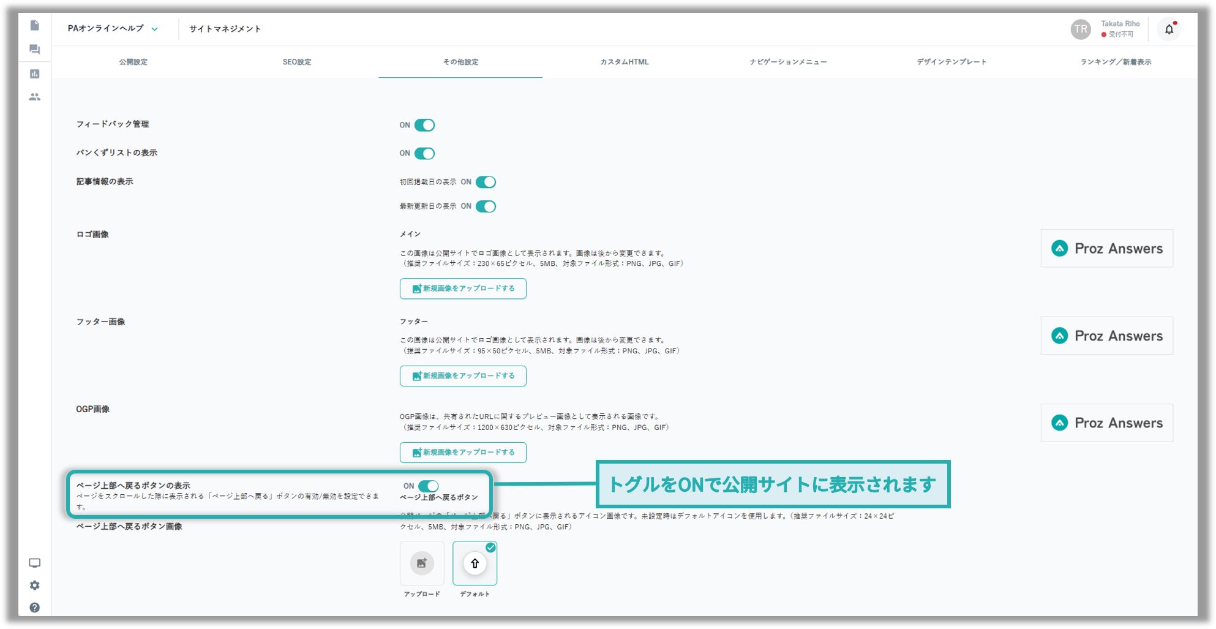Toggle 初回掲載日の表示 switch
1216x629 pixels.
click(486, 182)
